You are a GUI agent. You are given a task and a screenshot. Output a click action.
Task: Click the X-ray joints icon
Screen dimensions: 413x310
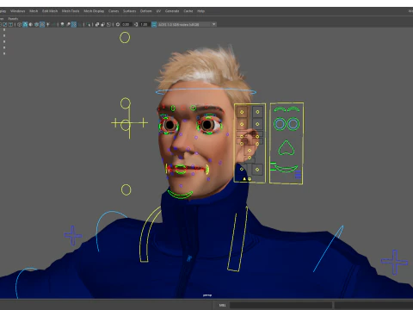(108, 24)
